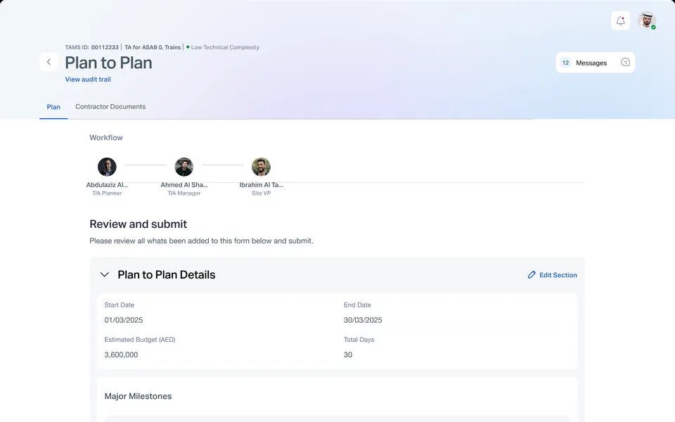Switch to the Plan tab

(x=53, y=107)
